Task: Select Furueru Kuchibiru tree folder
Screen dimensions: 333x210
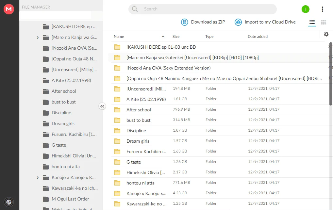Action: click(x=70, y=135)
